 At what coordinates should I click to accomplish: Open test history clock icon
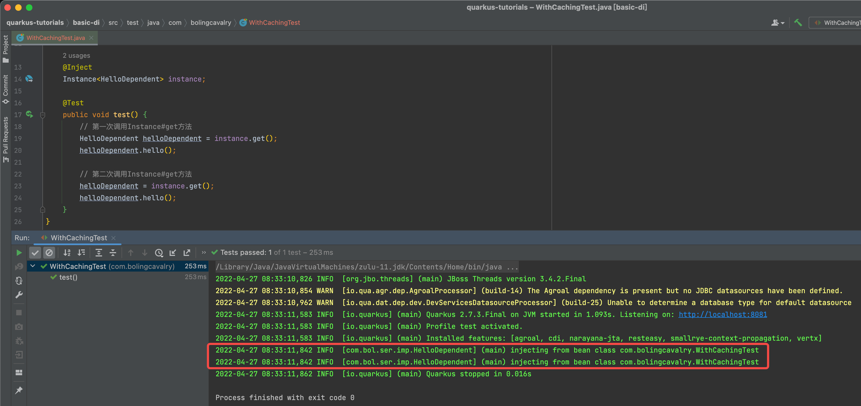[159, 253]
